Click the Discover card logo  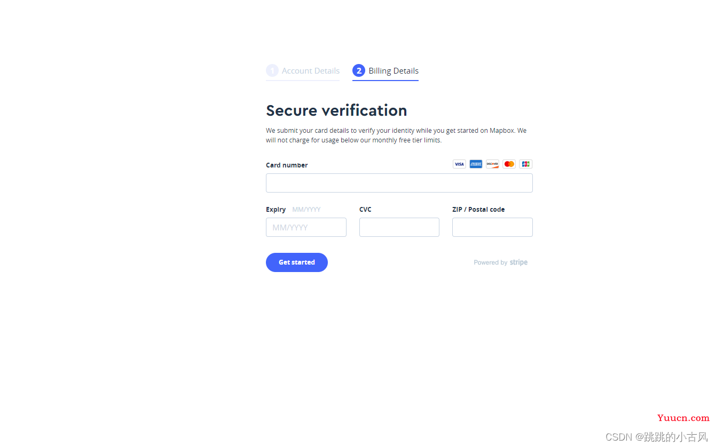pos(492,164)
